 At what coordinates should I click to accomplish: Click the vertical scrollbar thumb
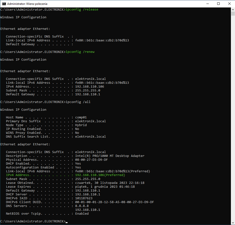click(233, 13)
